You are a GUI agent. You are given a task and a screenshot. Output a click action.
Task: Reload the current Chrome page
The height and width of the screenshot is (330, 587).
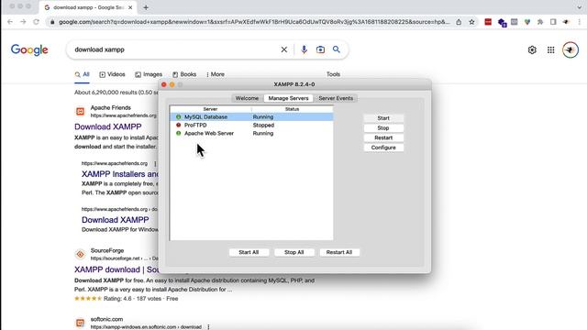point(37,22)
